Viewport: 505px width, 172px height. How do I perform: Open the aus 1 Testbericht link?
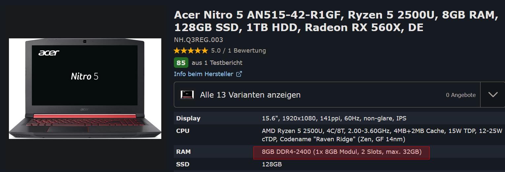[x=217, y=63]
